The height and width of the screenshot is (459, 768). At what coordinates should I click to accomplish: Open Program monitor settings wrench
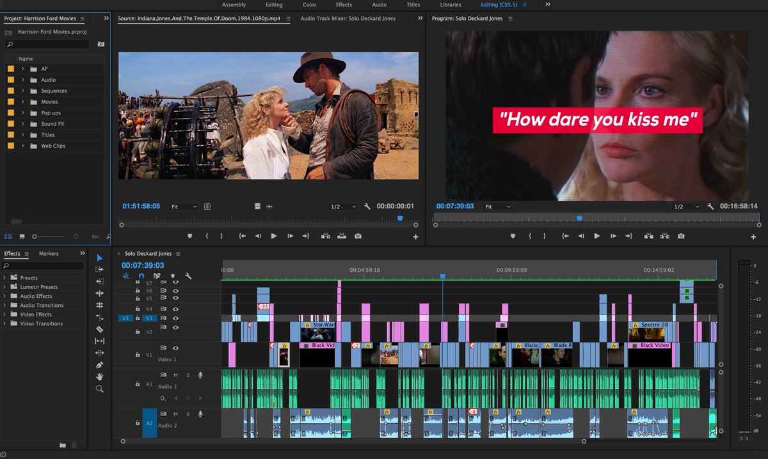click(710, 206)
